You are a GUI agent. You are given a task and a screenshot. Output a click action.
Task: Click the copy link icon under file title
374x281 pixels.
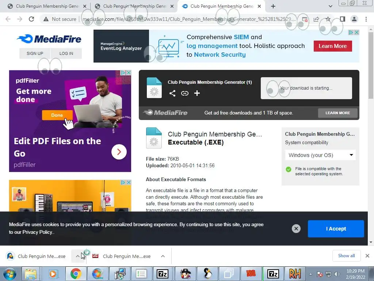[x=184, y=93]
